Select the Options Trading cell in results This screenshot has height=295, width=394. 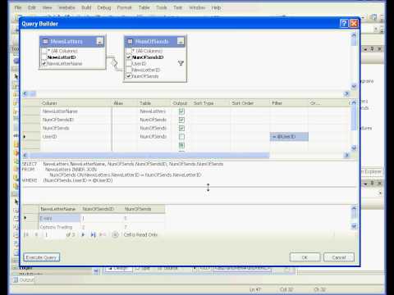(60, 227)
